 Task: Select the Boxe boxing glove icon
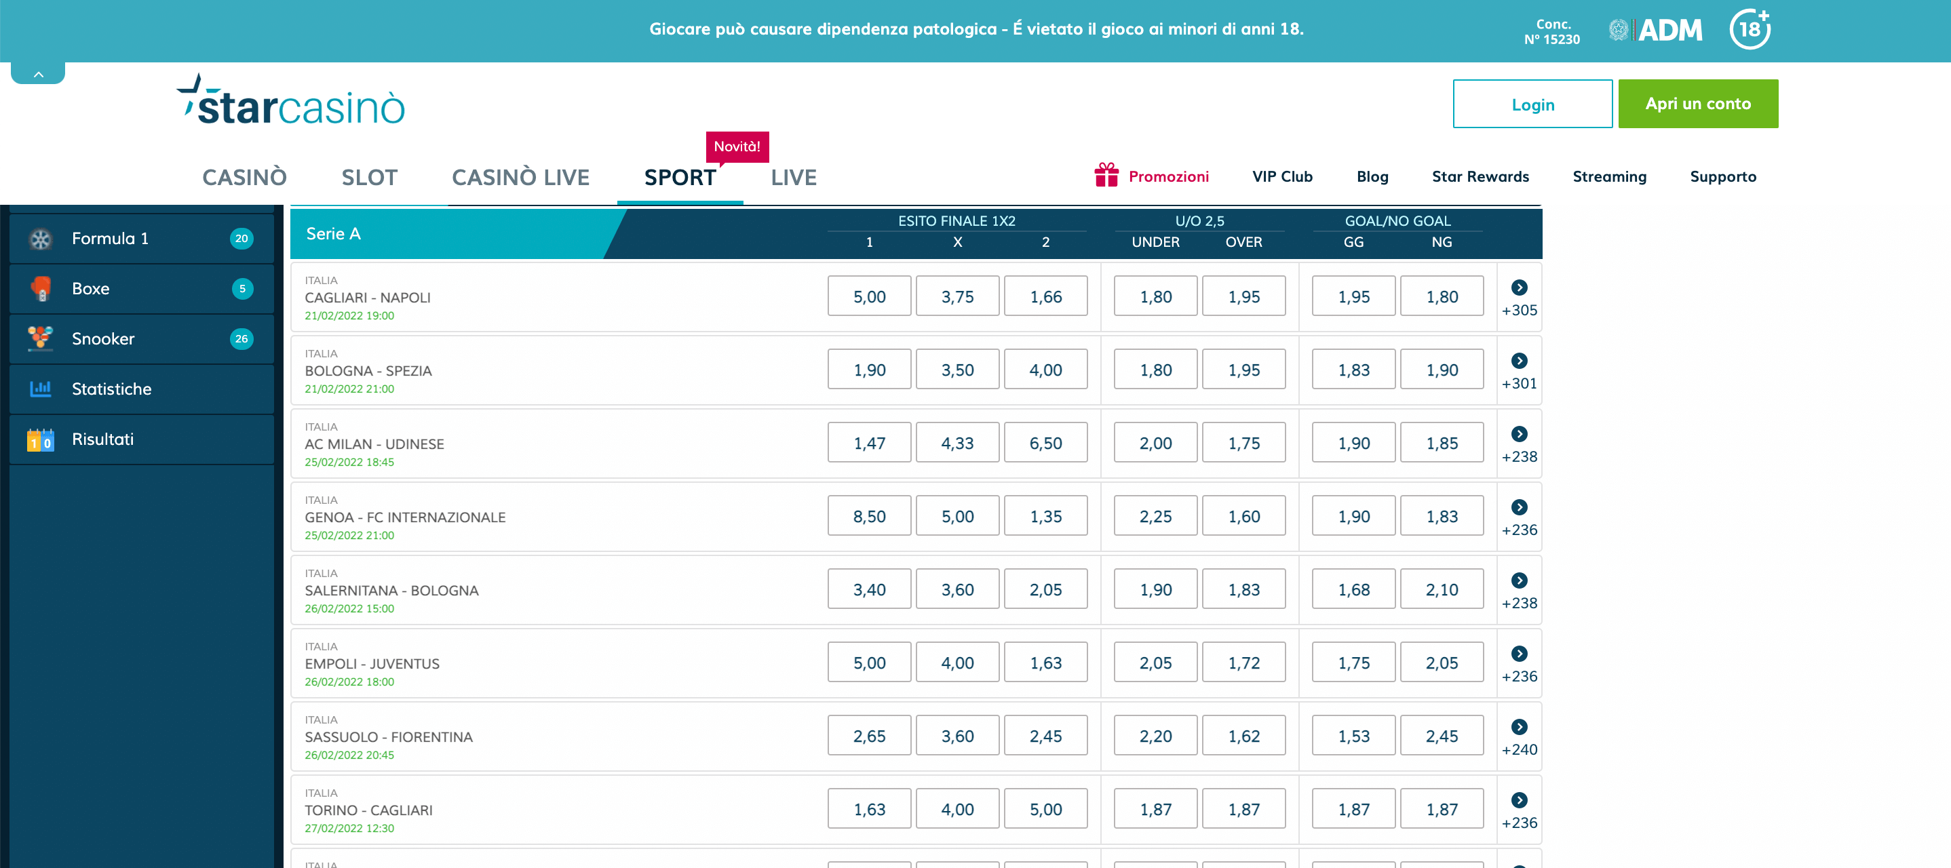tap(41, 289)
